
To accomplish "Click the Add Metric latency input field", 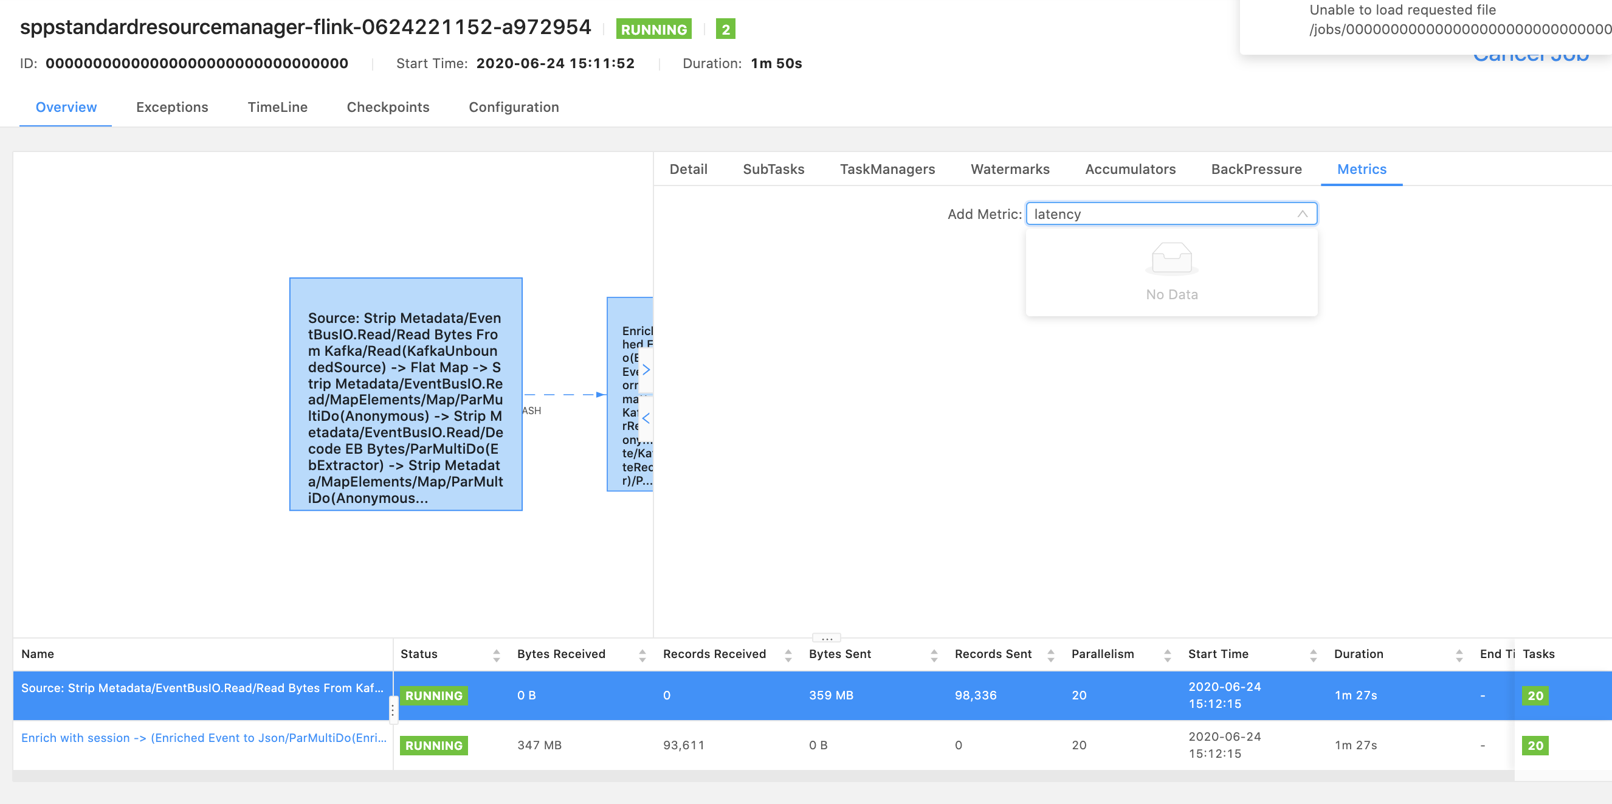I will [x=1158, y=214].
